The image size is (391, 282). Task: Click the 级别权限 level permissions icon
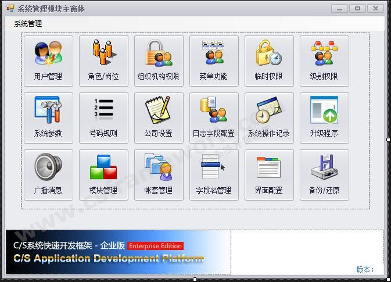tap(324, 60)
